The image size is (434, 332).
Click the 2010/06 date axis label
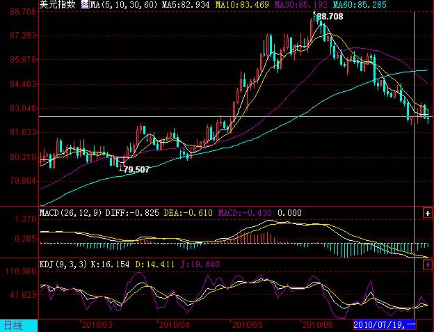pyautogui.click(x=317, y=324)
